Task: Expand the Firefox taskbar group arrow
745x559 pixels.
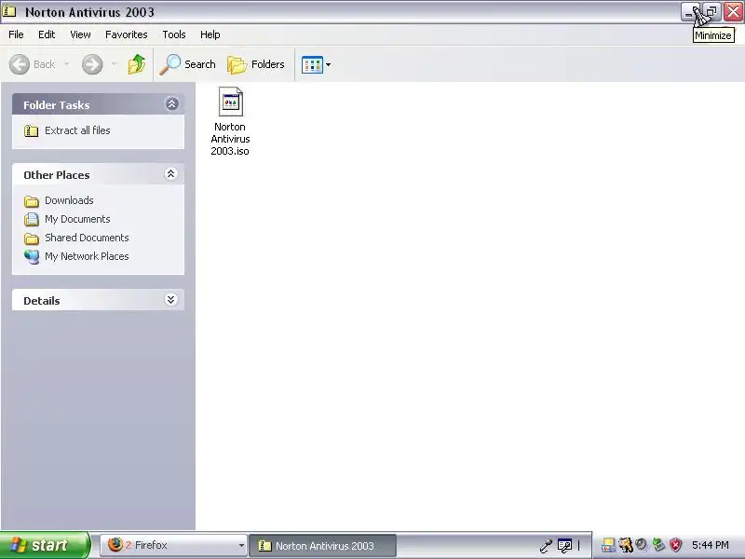Action: [241, 546]
